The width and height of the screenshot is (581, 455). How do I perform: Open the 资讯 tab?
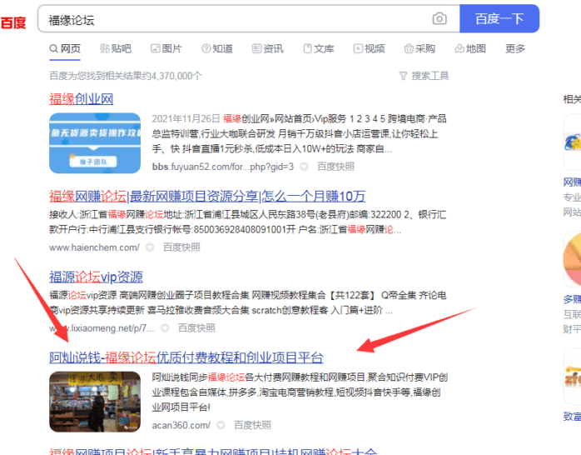click(x=268, y=48)
